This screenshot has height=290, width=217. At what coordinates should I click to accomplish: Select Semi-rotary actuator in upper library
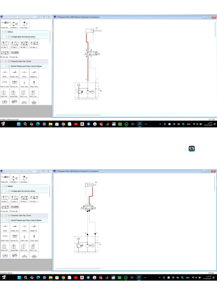click(24, 24)
